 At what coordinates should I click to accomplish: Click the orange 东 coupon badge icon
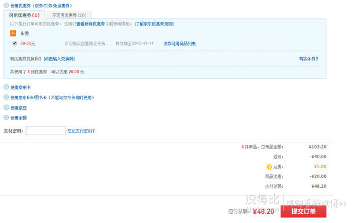[x=13, y=34]
